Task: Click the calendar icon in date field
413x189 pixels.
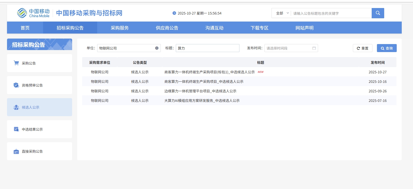Action: (314, 48)
